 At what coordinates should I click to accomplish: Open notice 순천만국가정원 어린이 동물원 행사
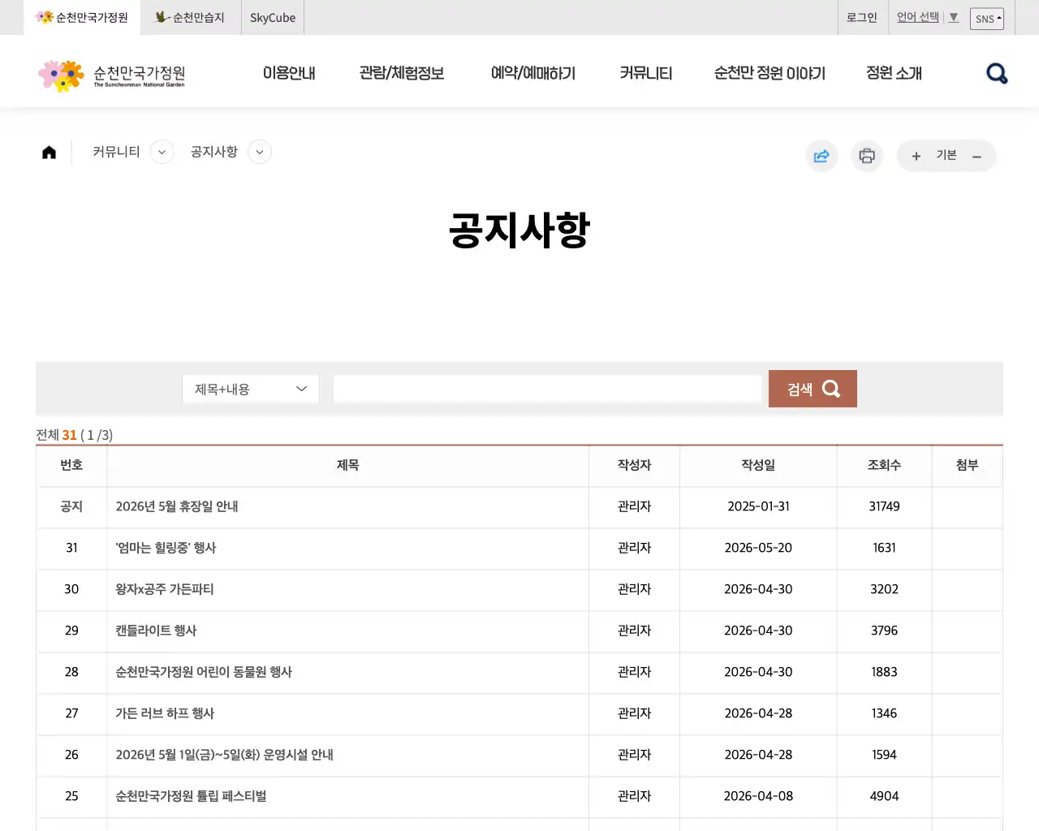click(204, 672)
